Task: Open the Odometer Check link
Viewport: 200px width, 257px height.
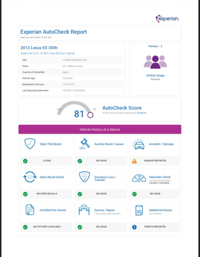Action: [x=159, y=177]
